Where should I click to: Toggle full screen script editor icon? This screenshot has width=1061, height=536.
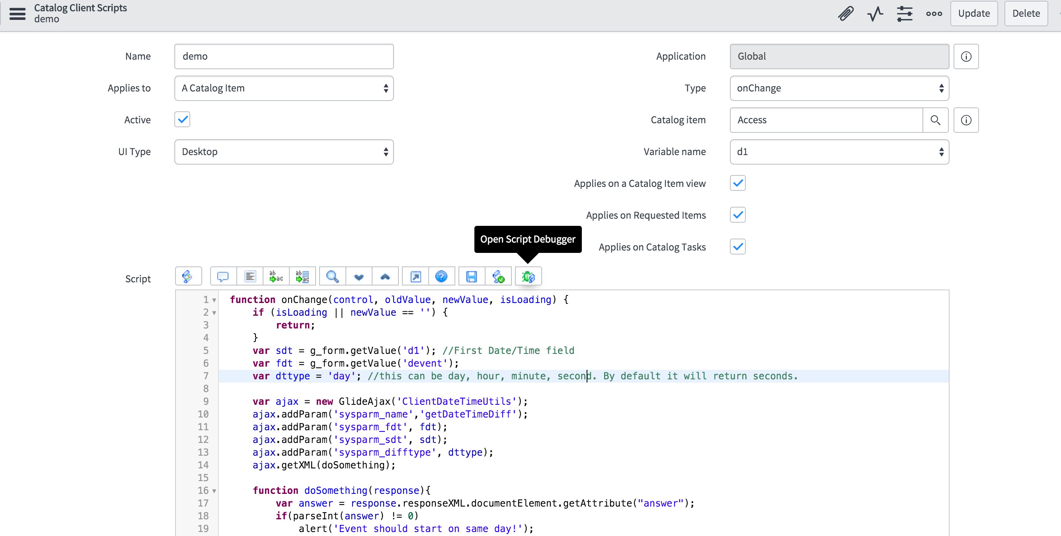415,276
